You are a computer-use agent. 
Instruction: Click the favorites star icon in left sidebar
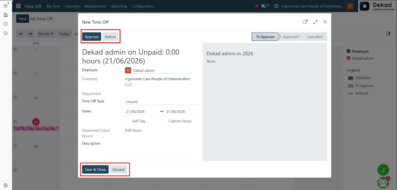pos(5,33)
